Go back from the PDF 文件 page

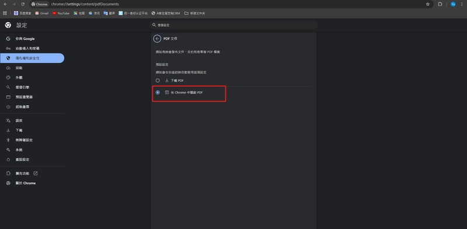pyautogui.click(x=157, y=39)
